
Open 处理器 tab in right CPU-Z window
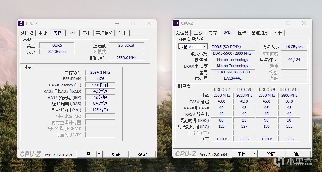(x=182, y=33)
